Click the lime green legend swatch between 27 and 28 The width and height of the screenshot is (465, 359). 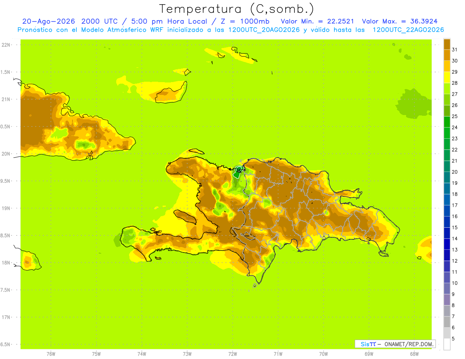click(x=447, y=89)
